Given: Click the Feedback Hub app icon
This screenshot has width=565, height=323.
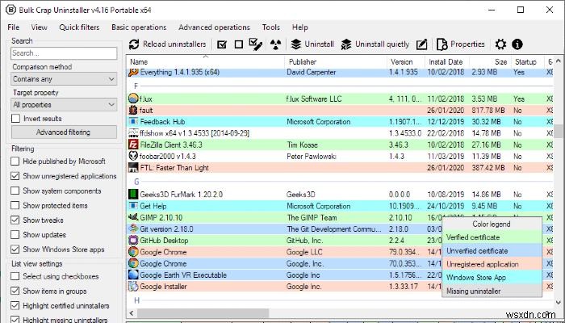Looking at the screenshot, I should tap(133, 121).
